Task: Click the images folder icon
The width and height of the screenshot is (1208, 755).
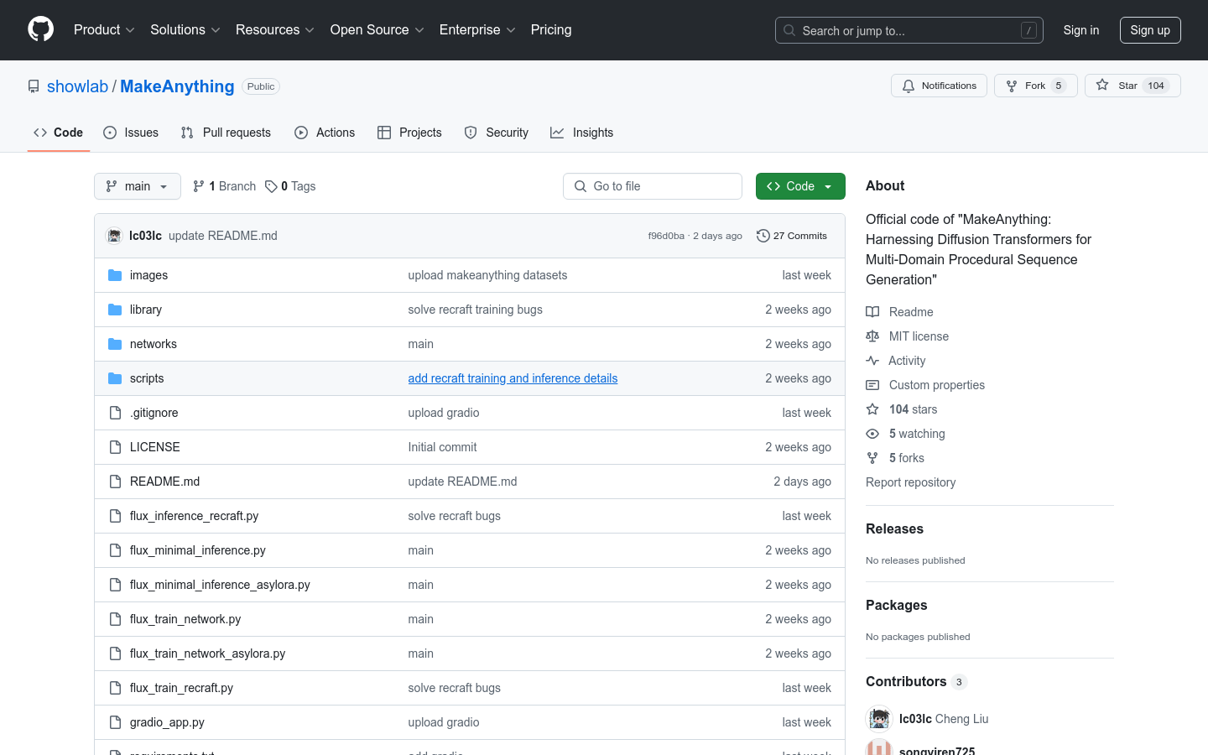Action: [115, 275]
